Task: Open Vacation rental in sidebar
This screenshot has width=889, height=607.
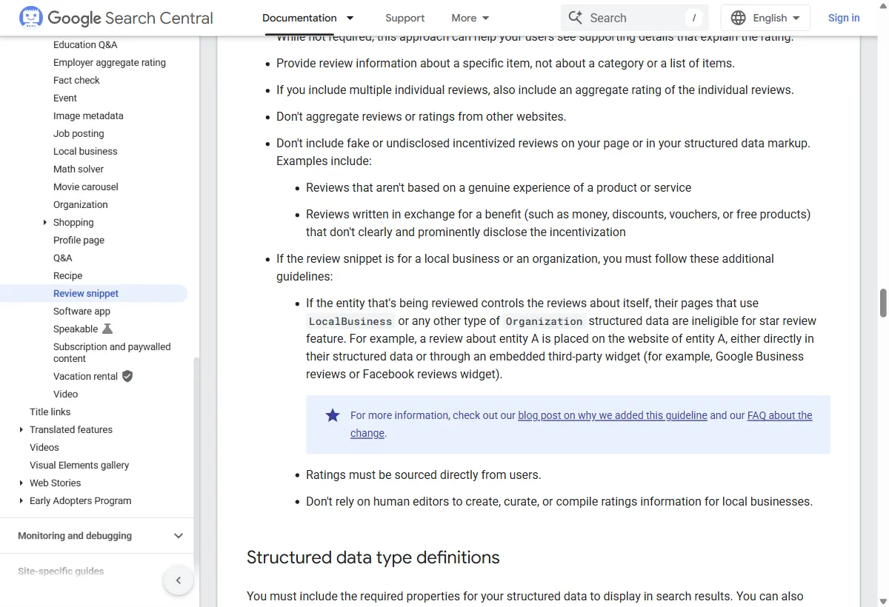Action: (x=85, y=376)
